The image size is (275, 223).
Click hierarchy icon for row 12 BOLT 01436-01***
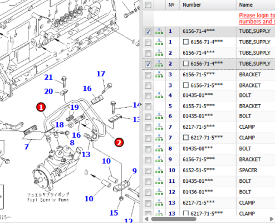tap(159, 192)
